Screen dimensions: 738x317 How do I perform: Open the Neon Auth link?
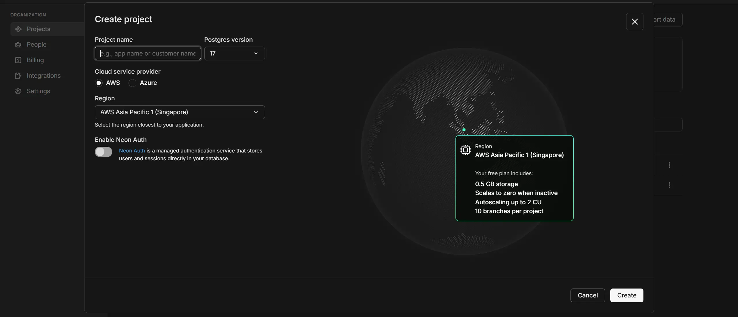pos(132,151)
